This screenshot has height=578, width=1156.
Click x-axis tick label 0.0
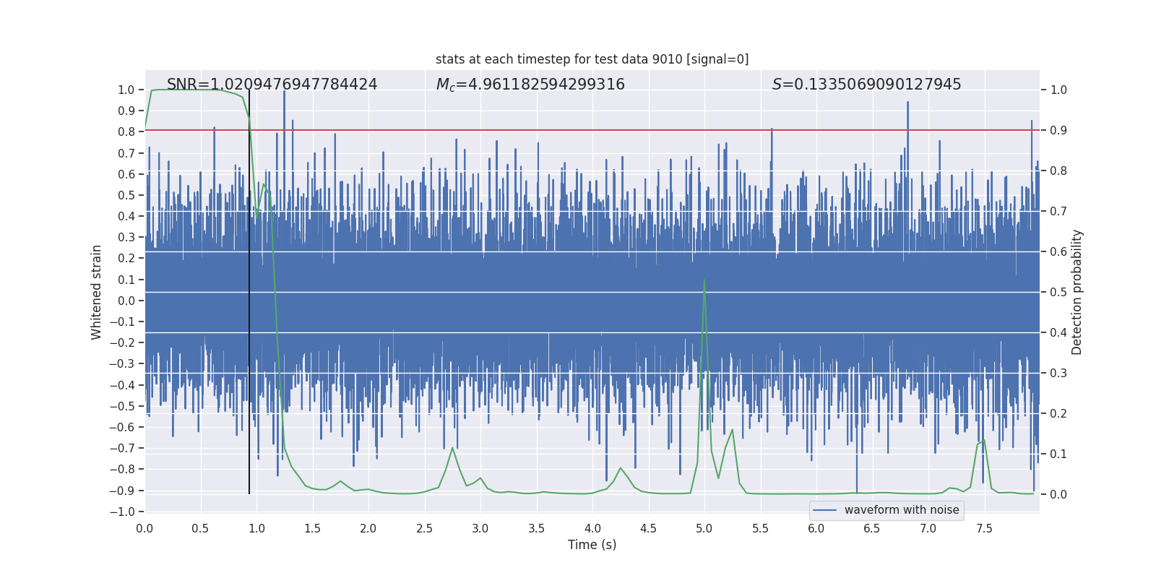tap(144, 528)
